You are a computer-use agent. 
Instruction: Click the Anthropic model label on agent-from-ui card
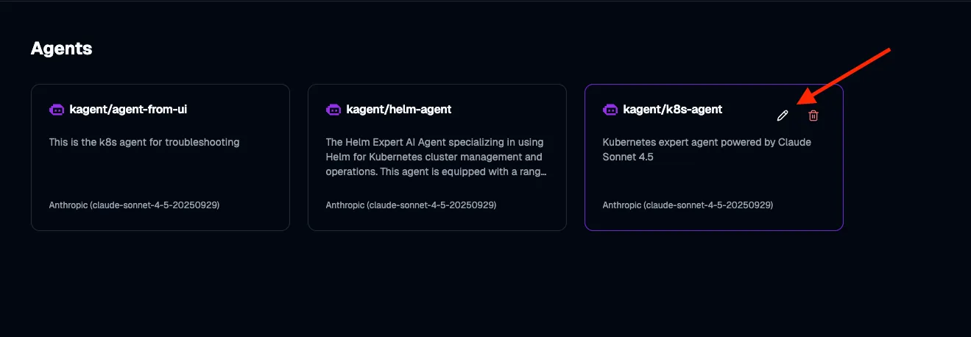134,205
